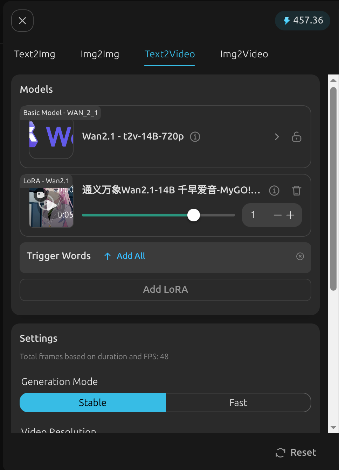Switch to the Img2Img tab
This screenshot has width=339, height=470.
click(x=100, y=54)
